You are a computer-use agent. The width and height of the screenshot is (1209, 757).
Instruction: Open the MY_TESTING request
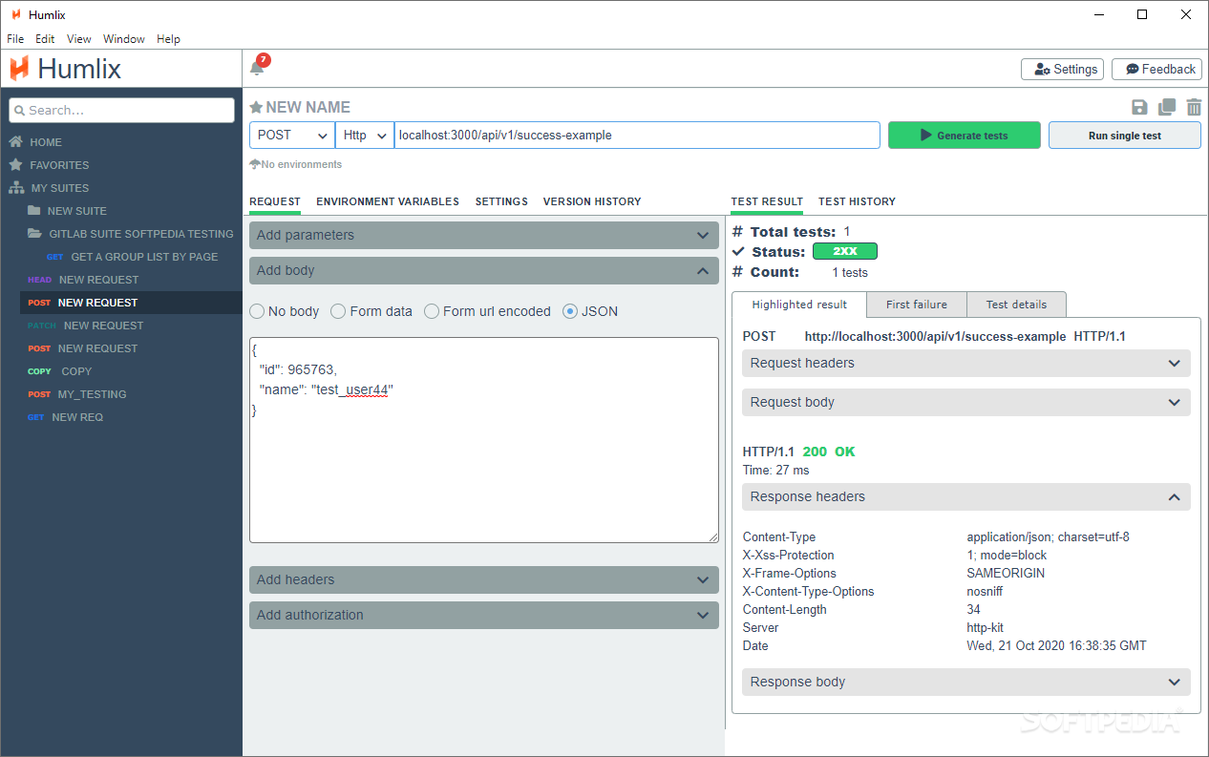(x=76, y=394)
